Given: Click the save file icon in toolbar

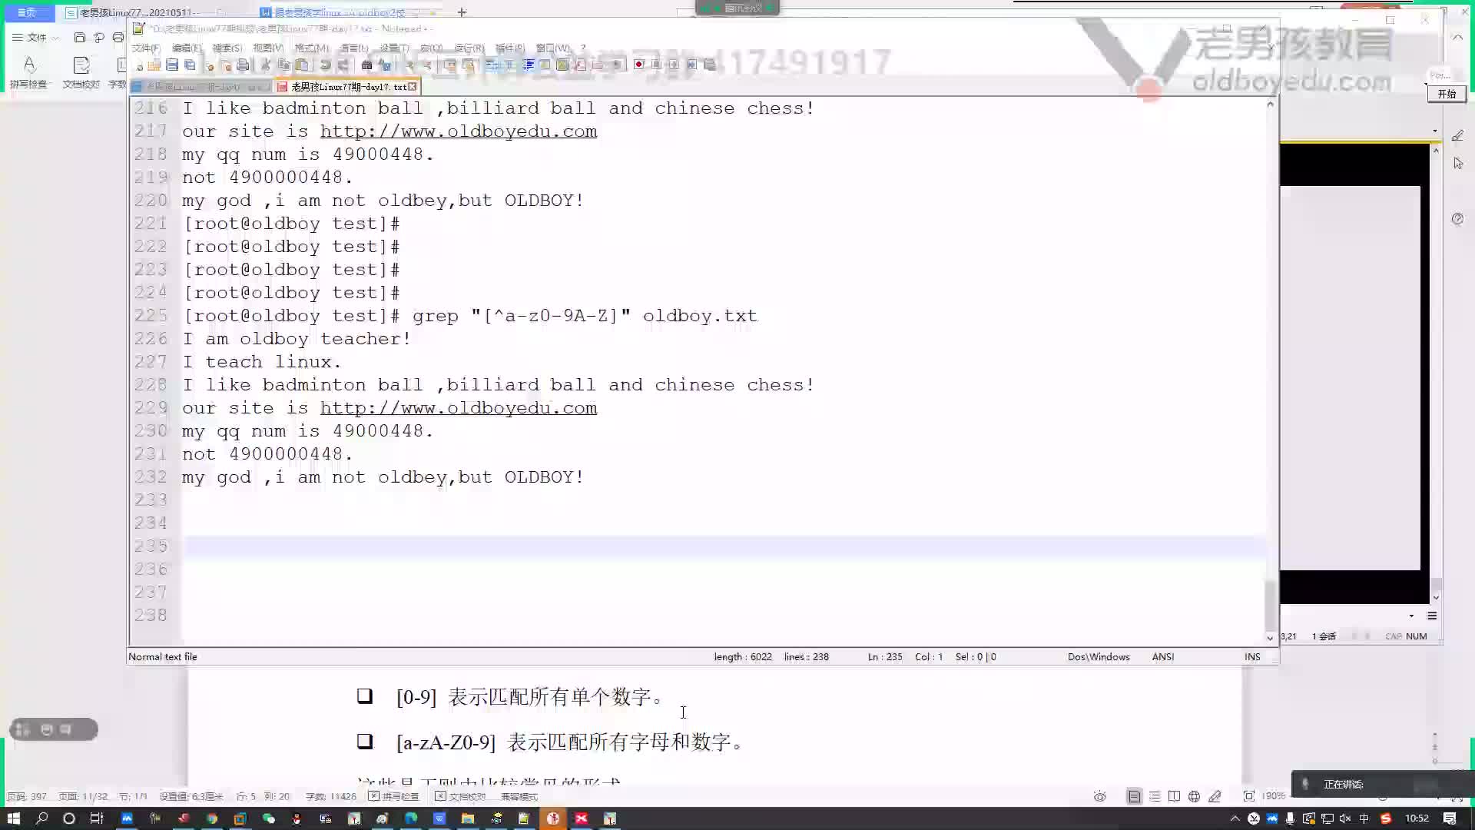Looking at the screenshot, I should click(172, 65).
